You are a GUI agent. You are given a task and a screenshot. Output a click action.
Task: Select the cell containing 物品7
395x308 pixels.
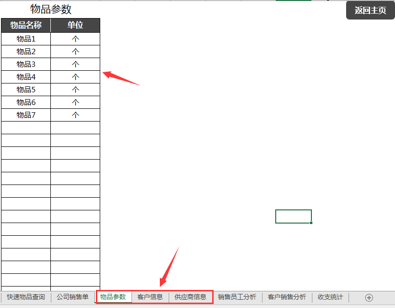coord(26,115)
